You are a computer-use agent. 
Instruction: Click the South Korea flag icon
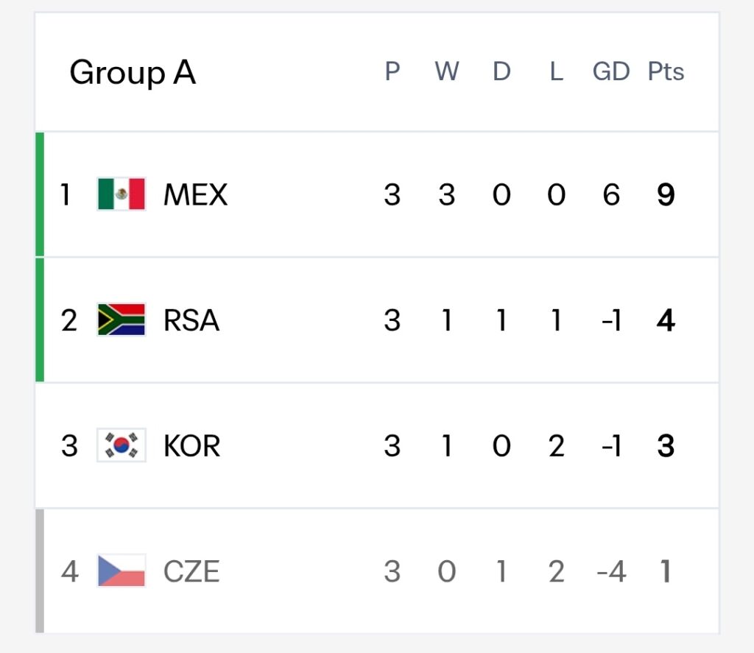pyautogui.click(x=121, y=445)
